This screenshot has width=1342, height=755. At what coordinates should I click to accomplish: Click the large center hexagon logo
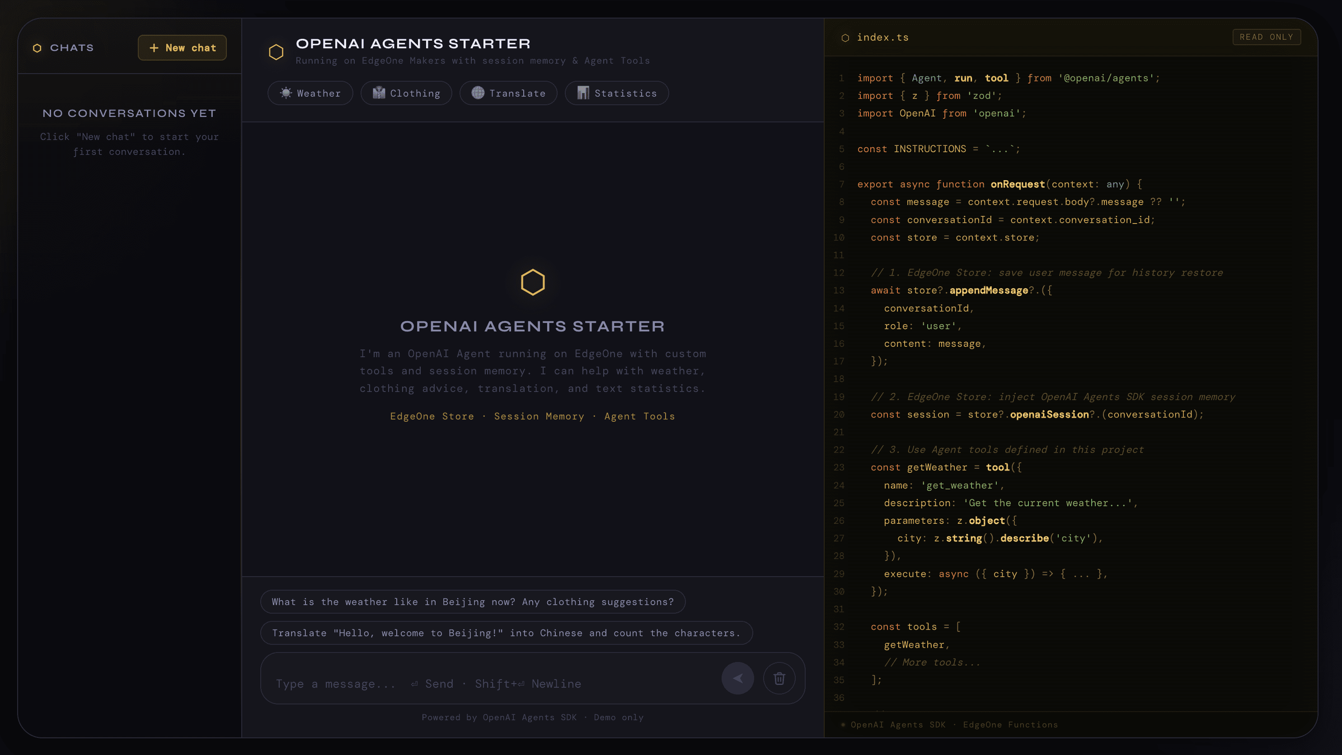[x=532, y=282]
